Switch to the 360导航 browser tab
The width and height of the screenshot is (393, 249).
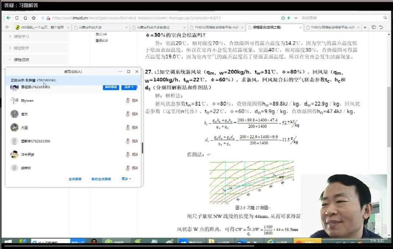pyautogui.click(x=40, y=27)
